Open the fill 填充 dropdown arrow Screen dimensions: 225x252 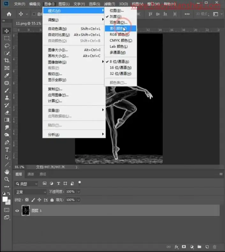(x=79, y=200)
